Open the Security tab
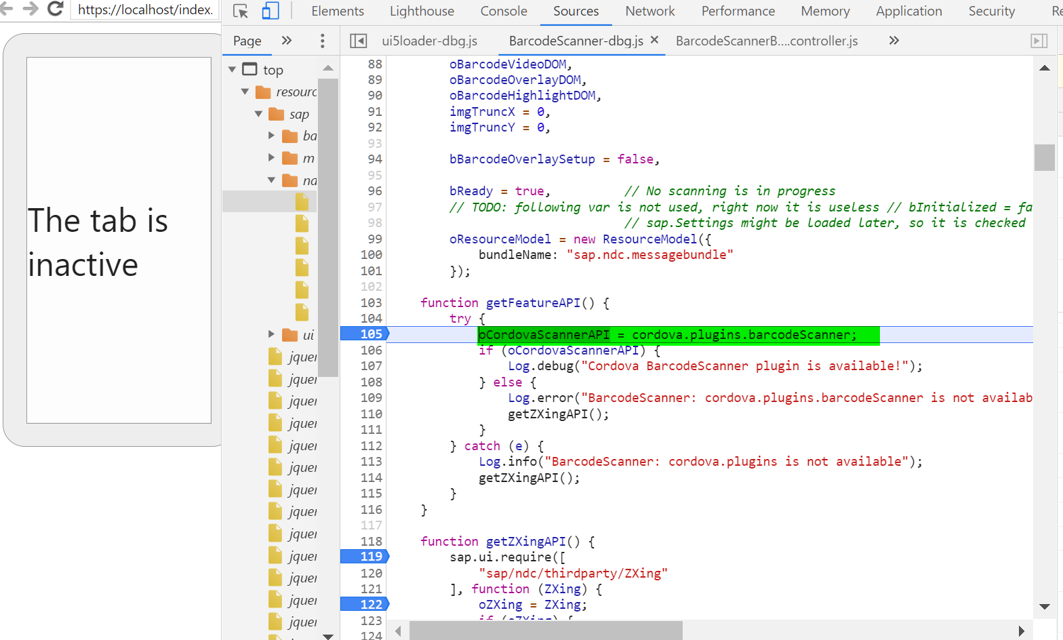 click(x=992, y=11)
